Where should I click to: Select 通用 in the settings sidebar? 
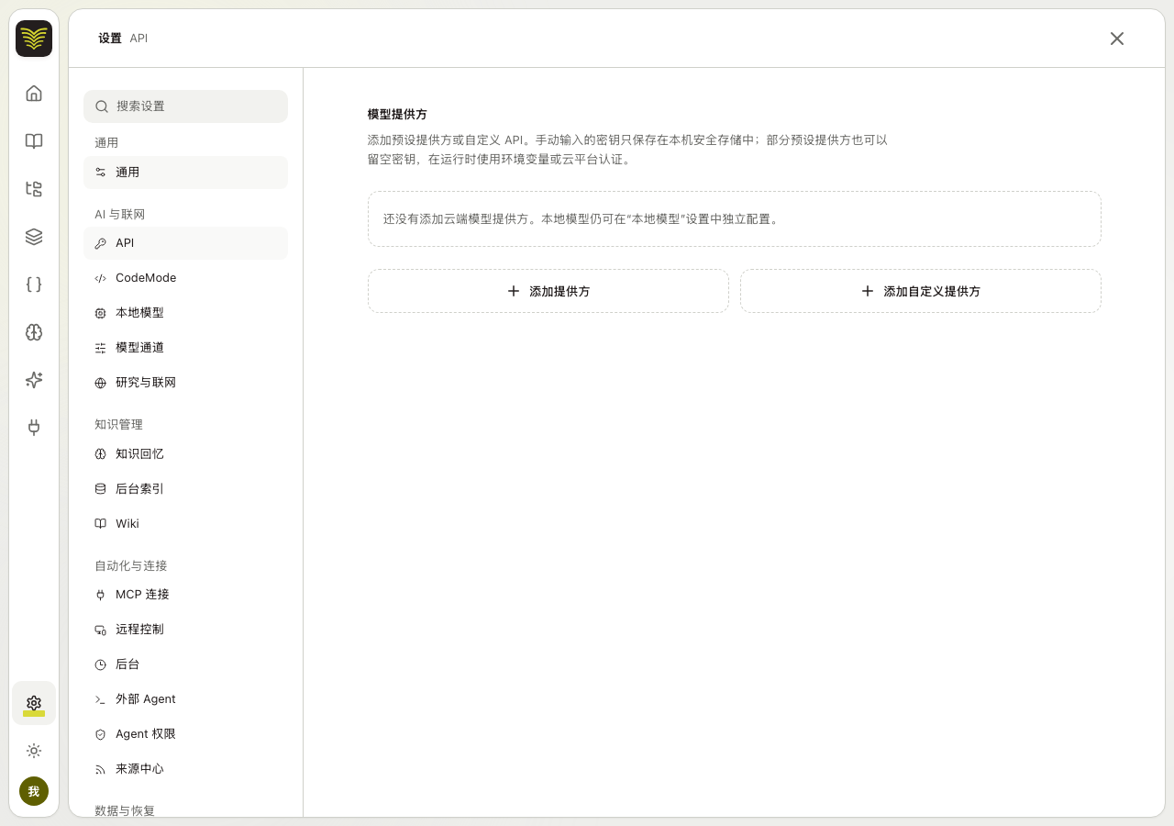[x=185, y=173]
